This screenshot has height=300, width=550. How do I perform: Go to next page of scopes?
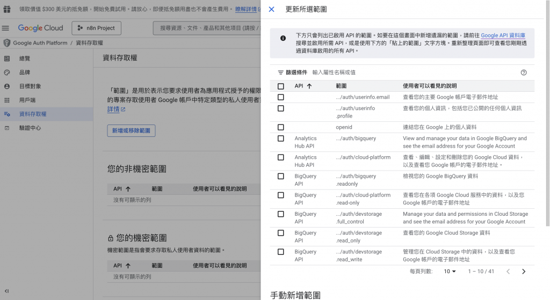coord(524,272)
